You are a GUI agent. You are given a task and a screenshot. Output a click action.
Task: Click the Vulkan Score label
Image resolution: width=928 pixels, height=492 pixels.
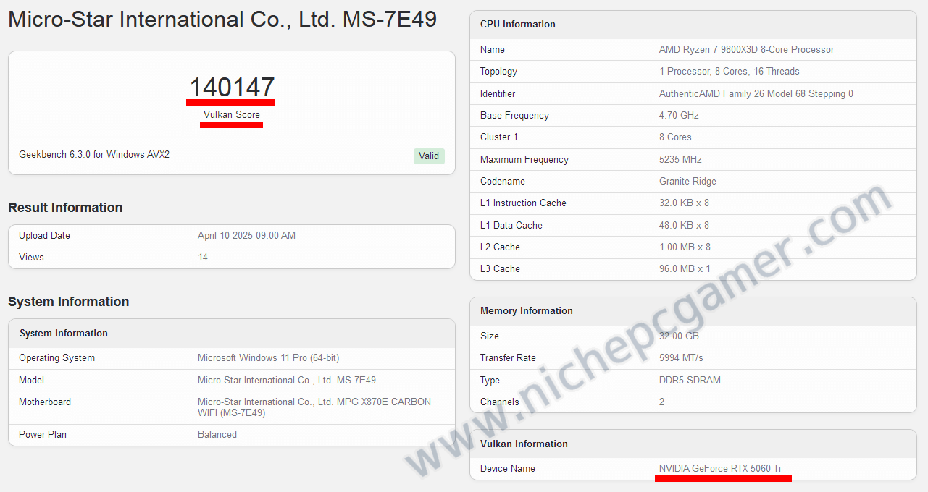tap(232, 114)
